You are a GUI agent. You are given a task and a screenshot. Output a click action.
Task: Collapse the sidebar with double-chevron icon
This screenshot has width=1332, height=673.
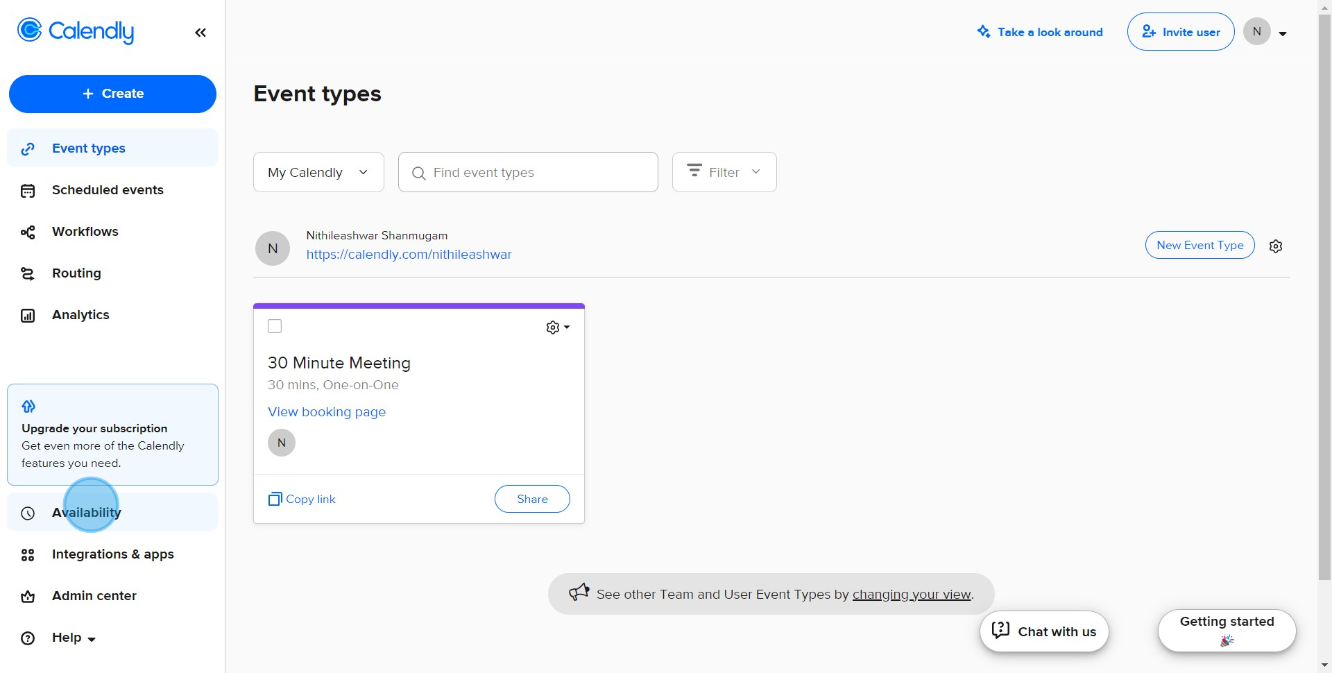tap(200, 33)
